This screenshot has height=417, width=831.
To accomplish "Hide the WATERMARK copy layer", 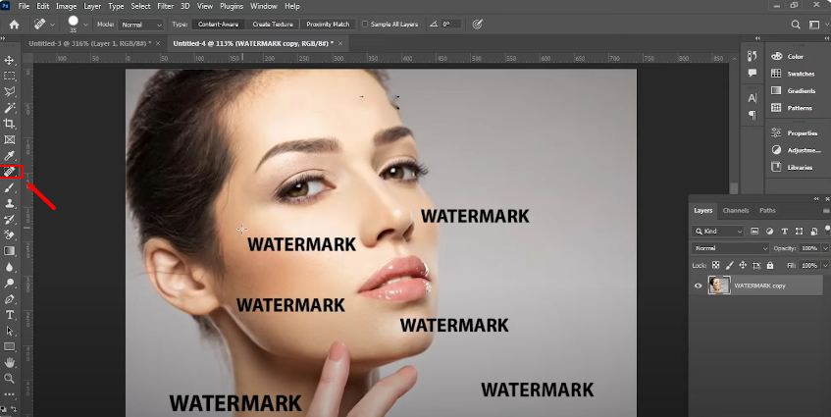I will [698, 286].
